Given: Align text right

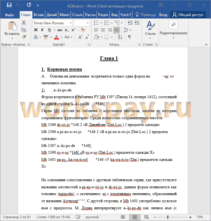Looking at the screenshot, I should [x=110, y=30].
